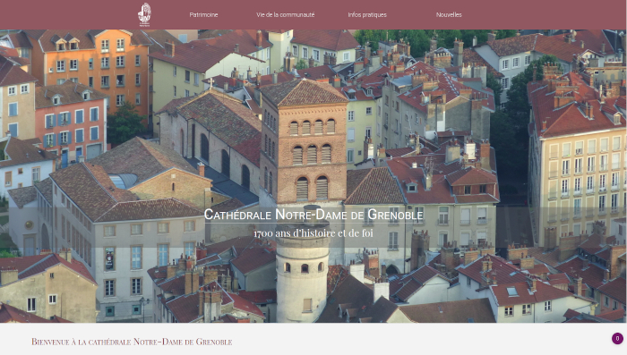Click the top arcade openings of the bell tower
The height and width of the screenshot is (355, 627).
312,127
